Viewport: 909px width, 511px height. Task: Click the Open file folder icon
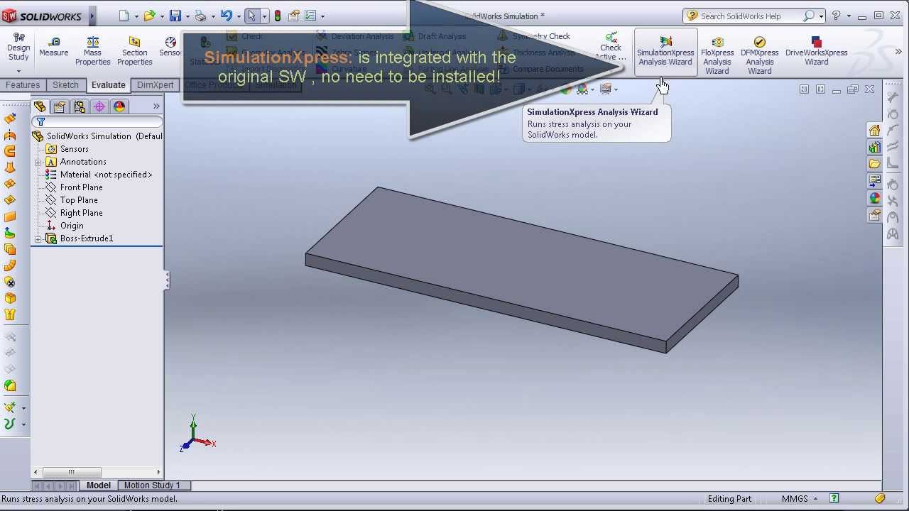click(x=149, y=16)
